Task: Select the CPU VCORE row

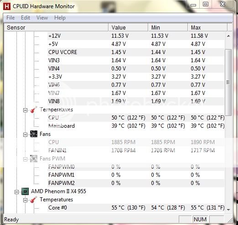Action: point(136,52)
